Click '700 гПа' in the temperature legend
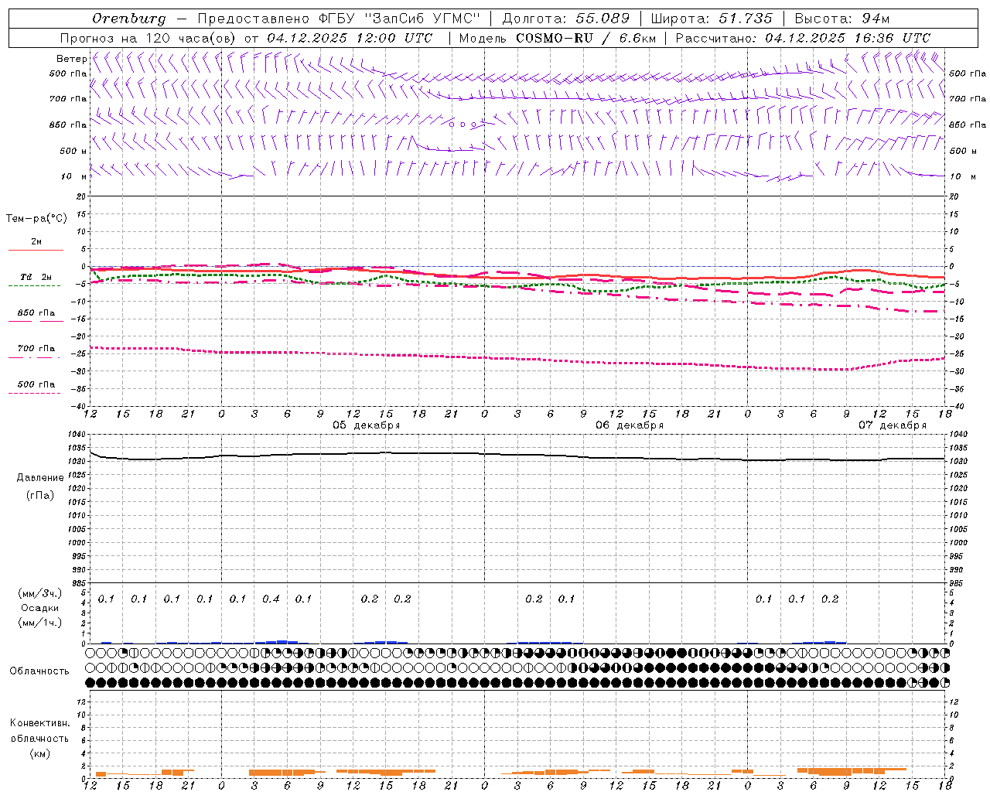The width and height of the screenshot is (990, 792). click(36, 349)
